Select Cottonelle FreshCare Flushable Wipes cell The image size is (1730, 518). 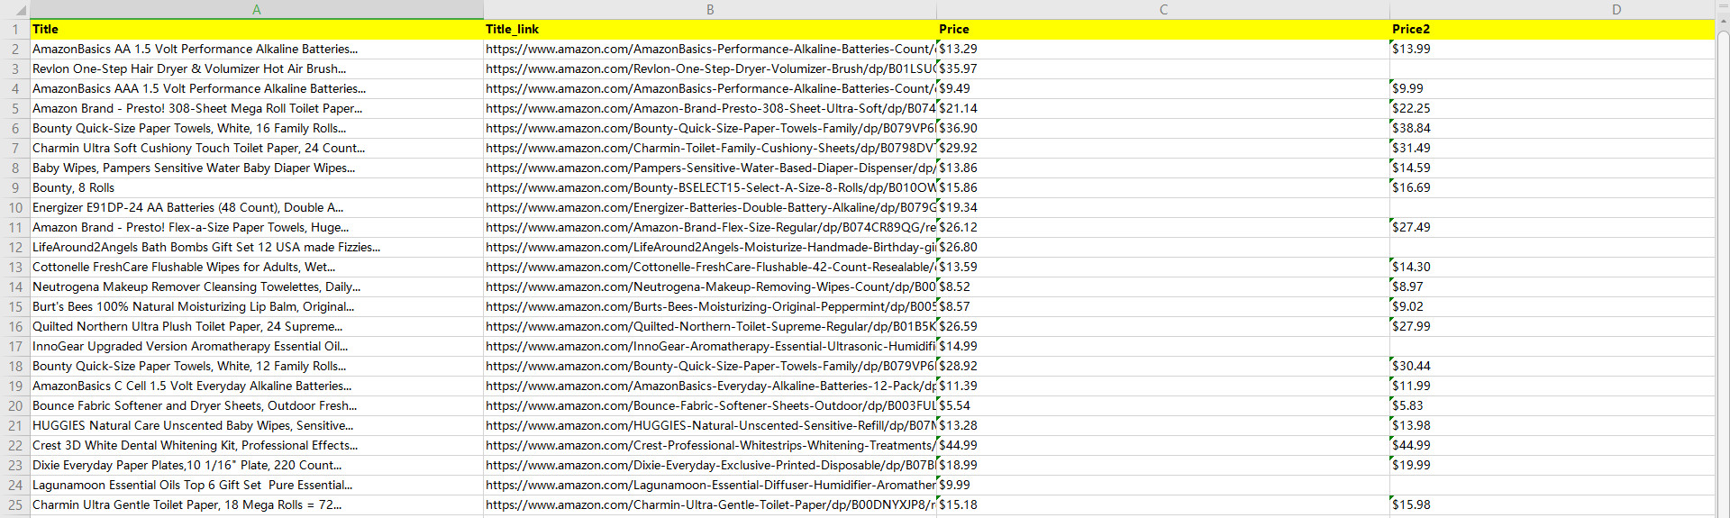(257, 267)
